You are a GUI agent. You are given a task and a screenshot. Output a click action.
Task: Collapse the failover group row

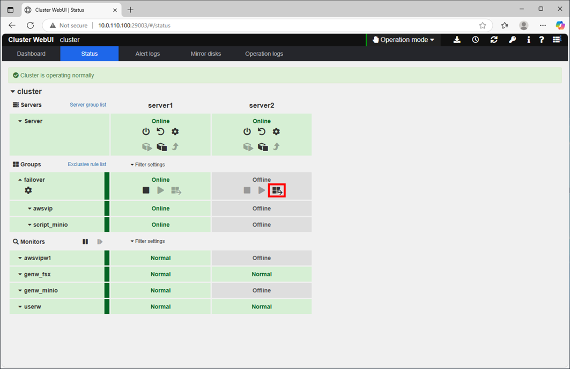pos(20,180)
